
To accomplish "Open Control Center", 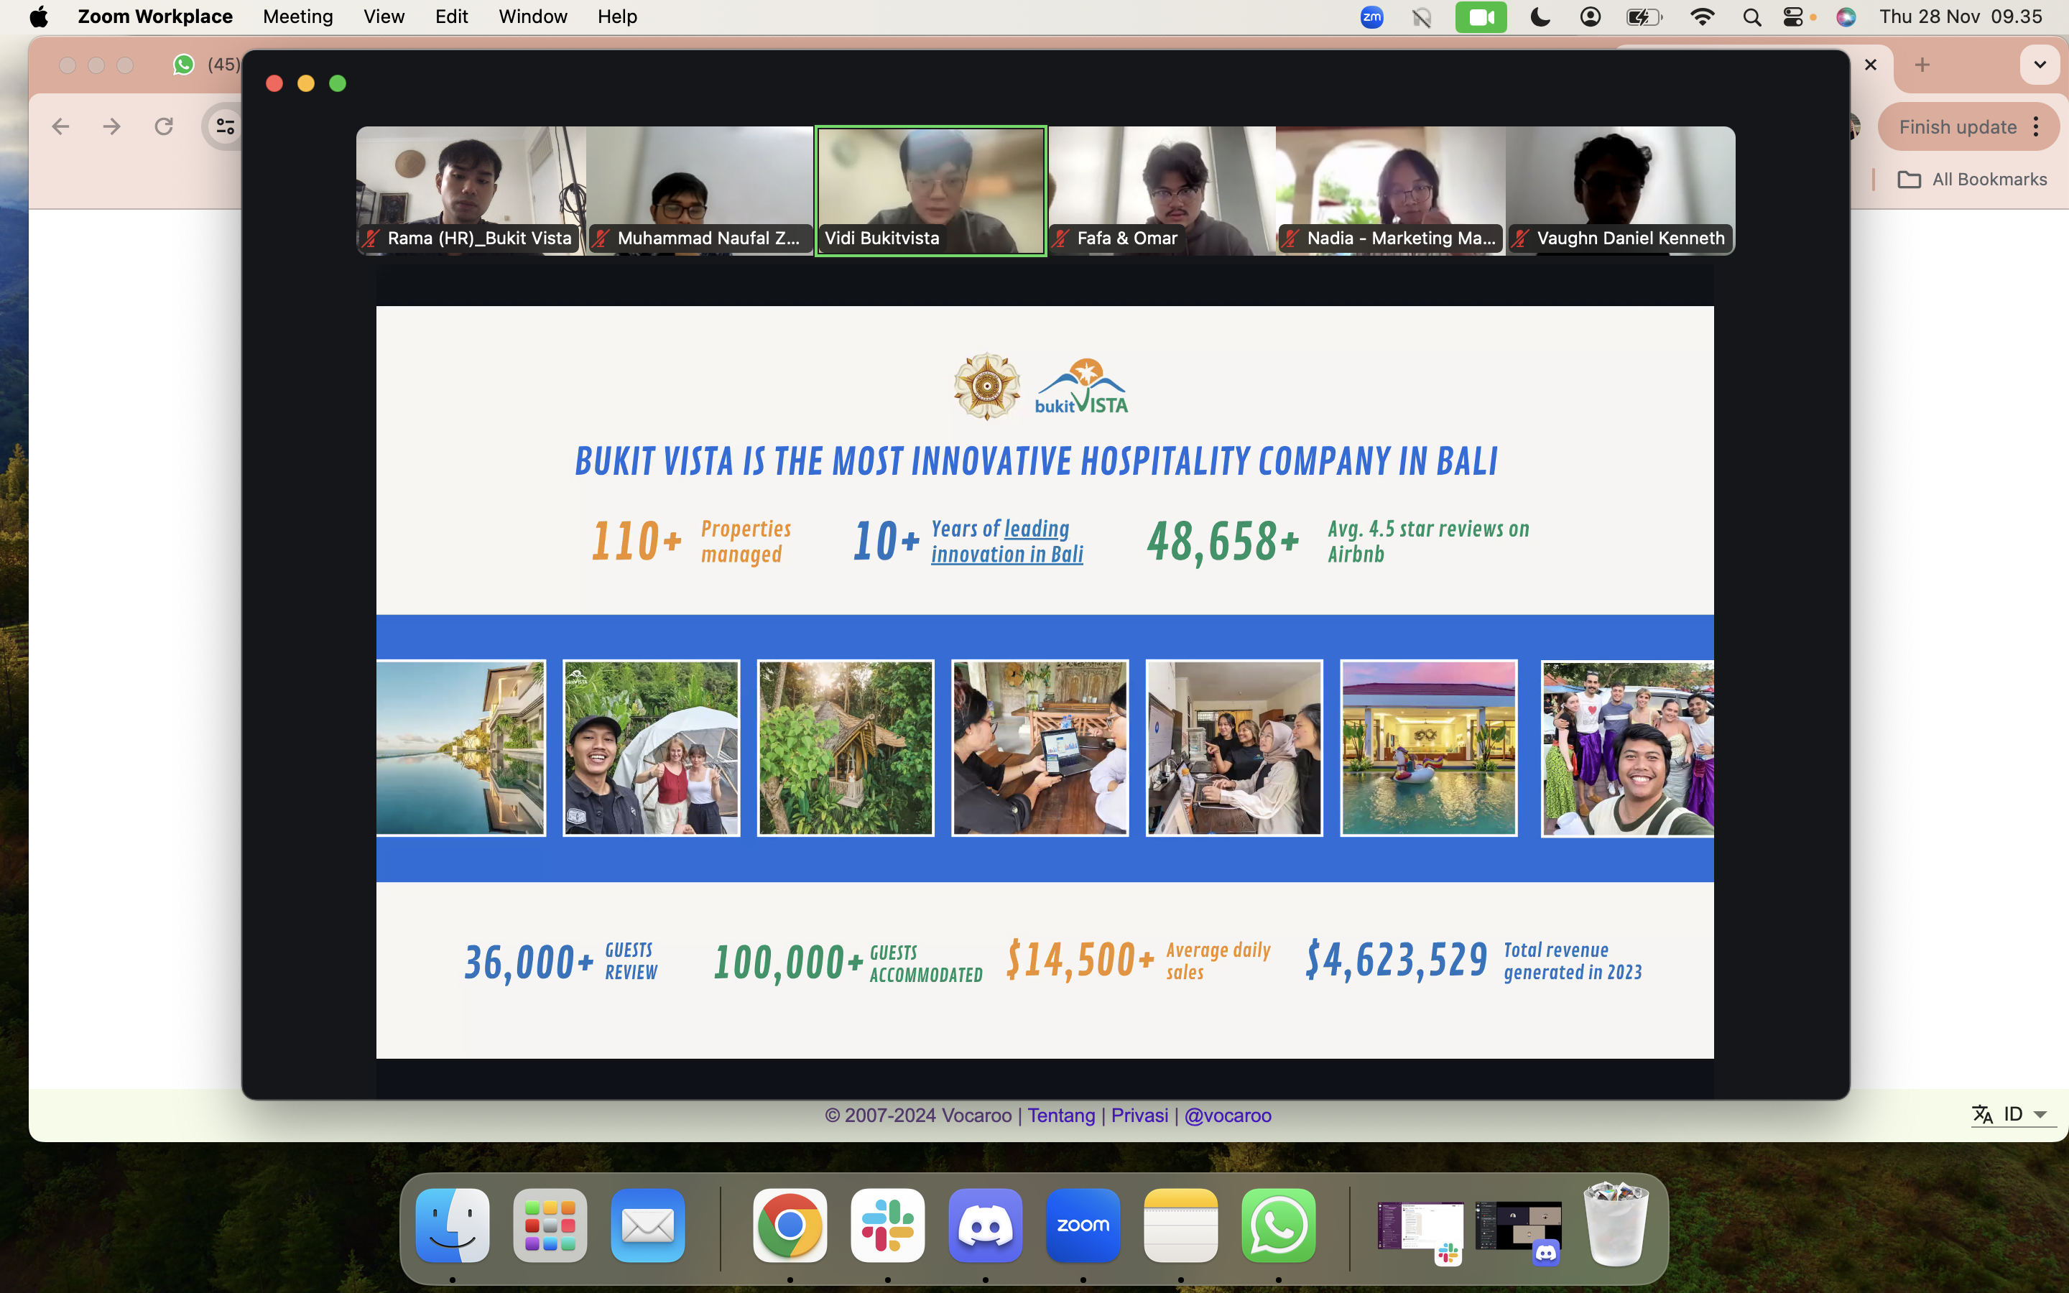I will pos(1793,17).
